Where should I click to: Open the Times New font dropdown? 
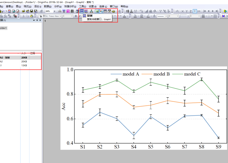coord(60,16)
